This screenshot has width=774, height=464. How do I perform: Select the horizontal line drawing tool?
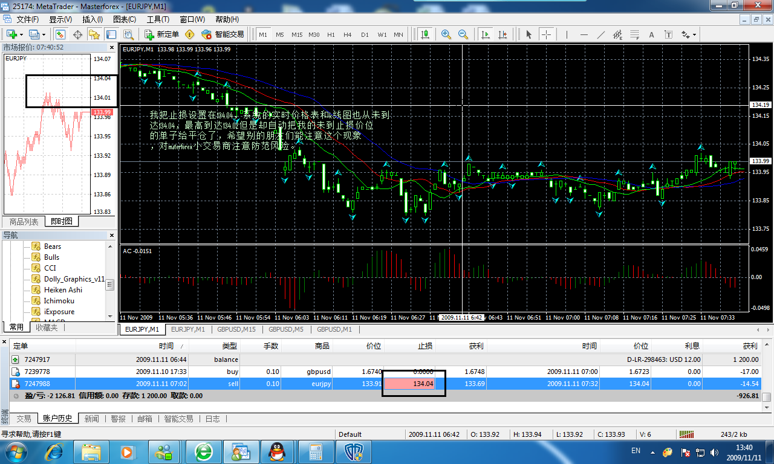(x=584, y=34)
